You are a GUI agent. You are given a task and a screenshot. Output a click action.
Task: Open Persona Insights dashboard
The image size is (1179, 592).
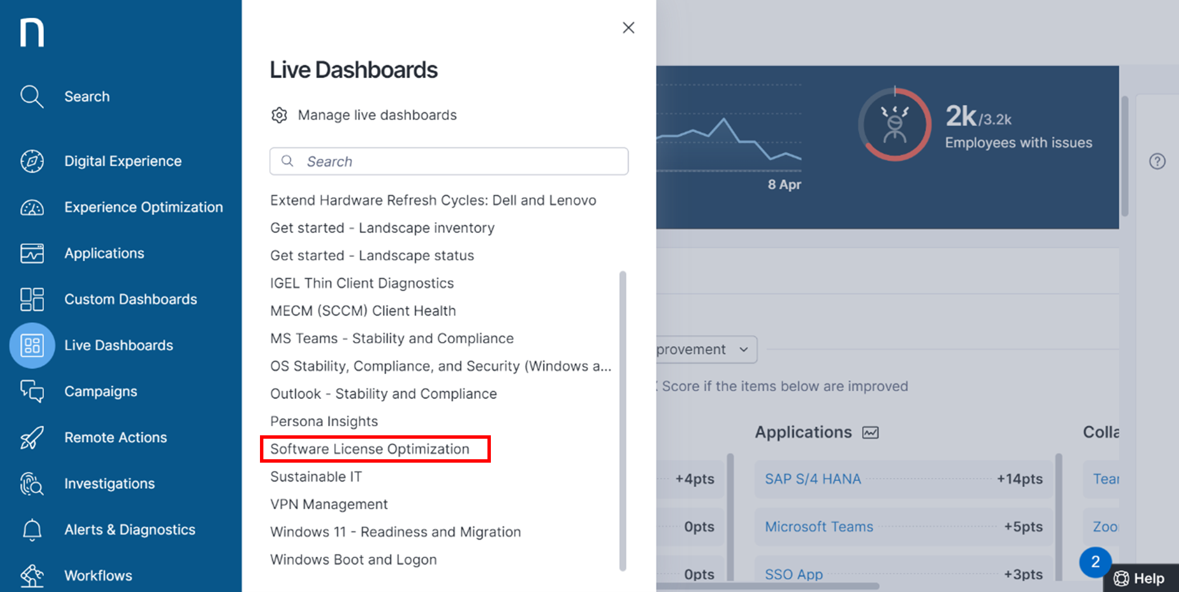[x=324, y=421]
